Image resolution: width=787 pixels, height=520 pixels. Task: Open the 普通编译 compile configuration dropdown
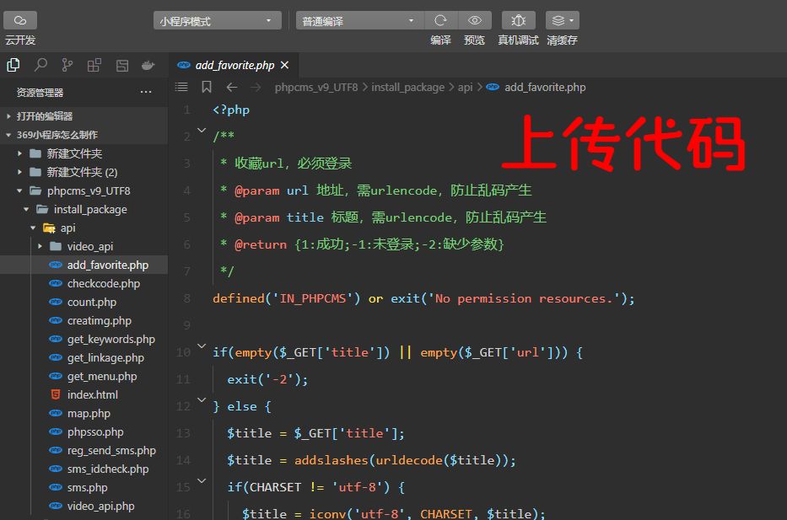tap(358, 19)
